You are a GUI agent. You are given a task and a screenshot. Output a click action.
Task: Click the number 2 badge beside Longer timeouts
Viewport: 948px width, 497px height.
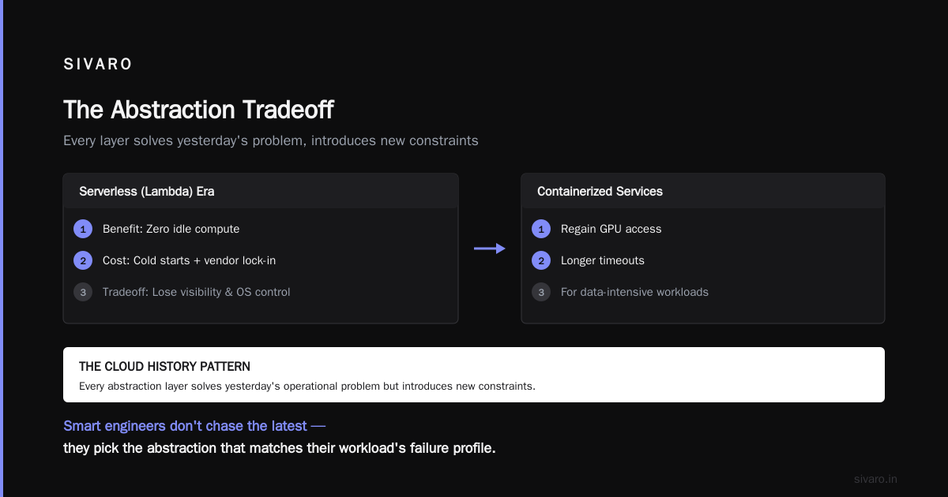[x=541, y=260]
